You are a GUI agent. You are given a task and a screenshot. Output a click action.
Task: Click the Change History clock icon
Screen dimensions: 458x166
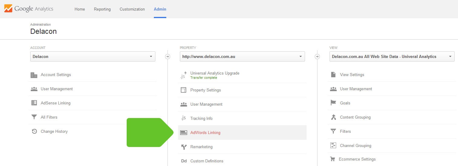34,131
